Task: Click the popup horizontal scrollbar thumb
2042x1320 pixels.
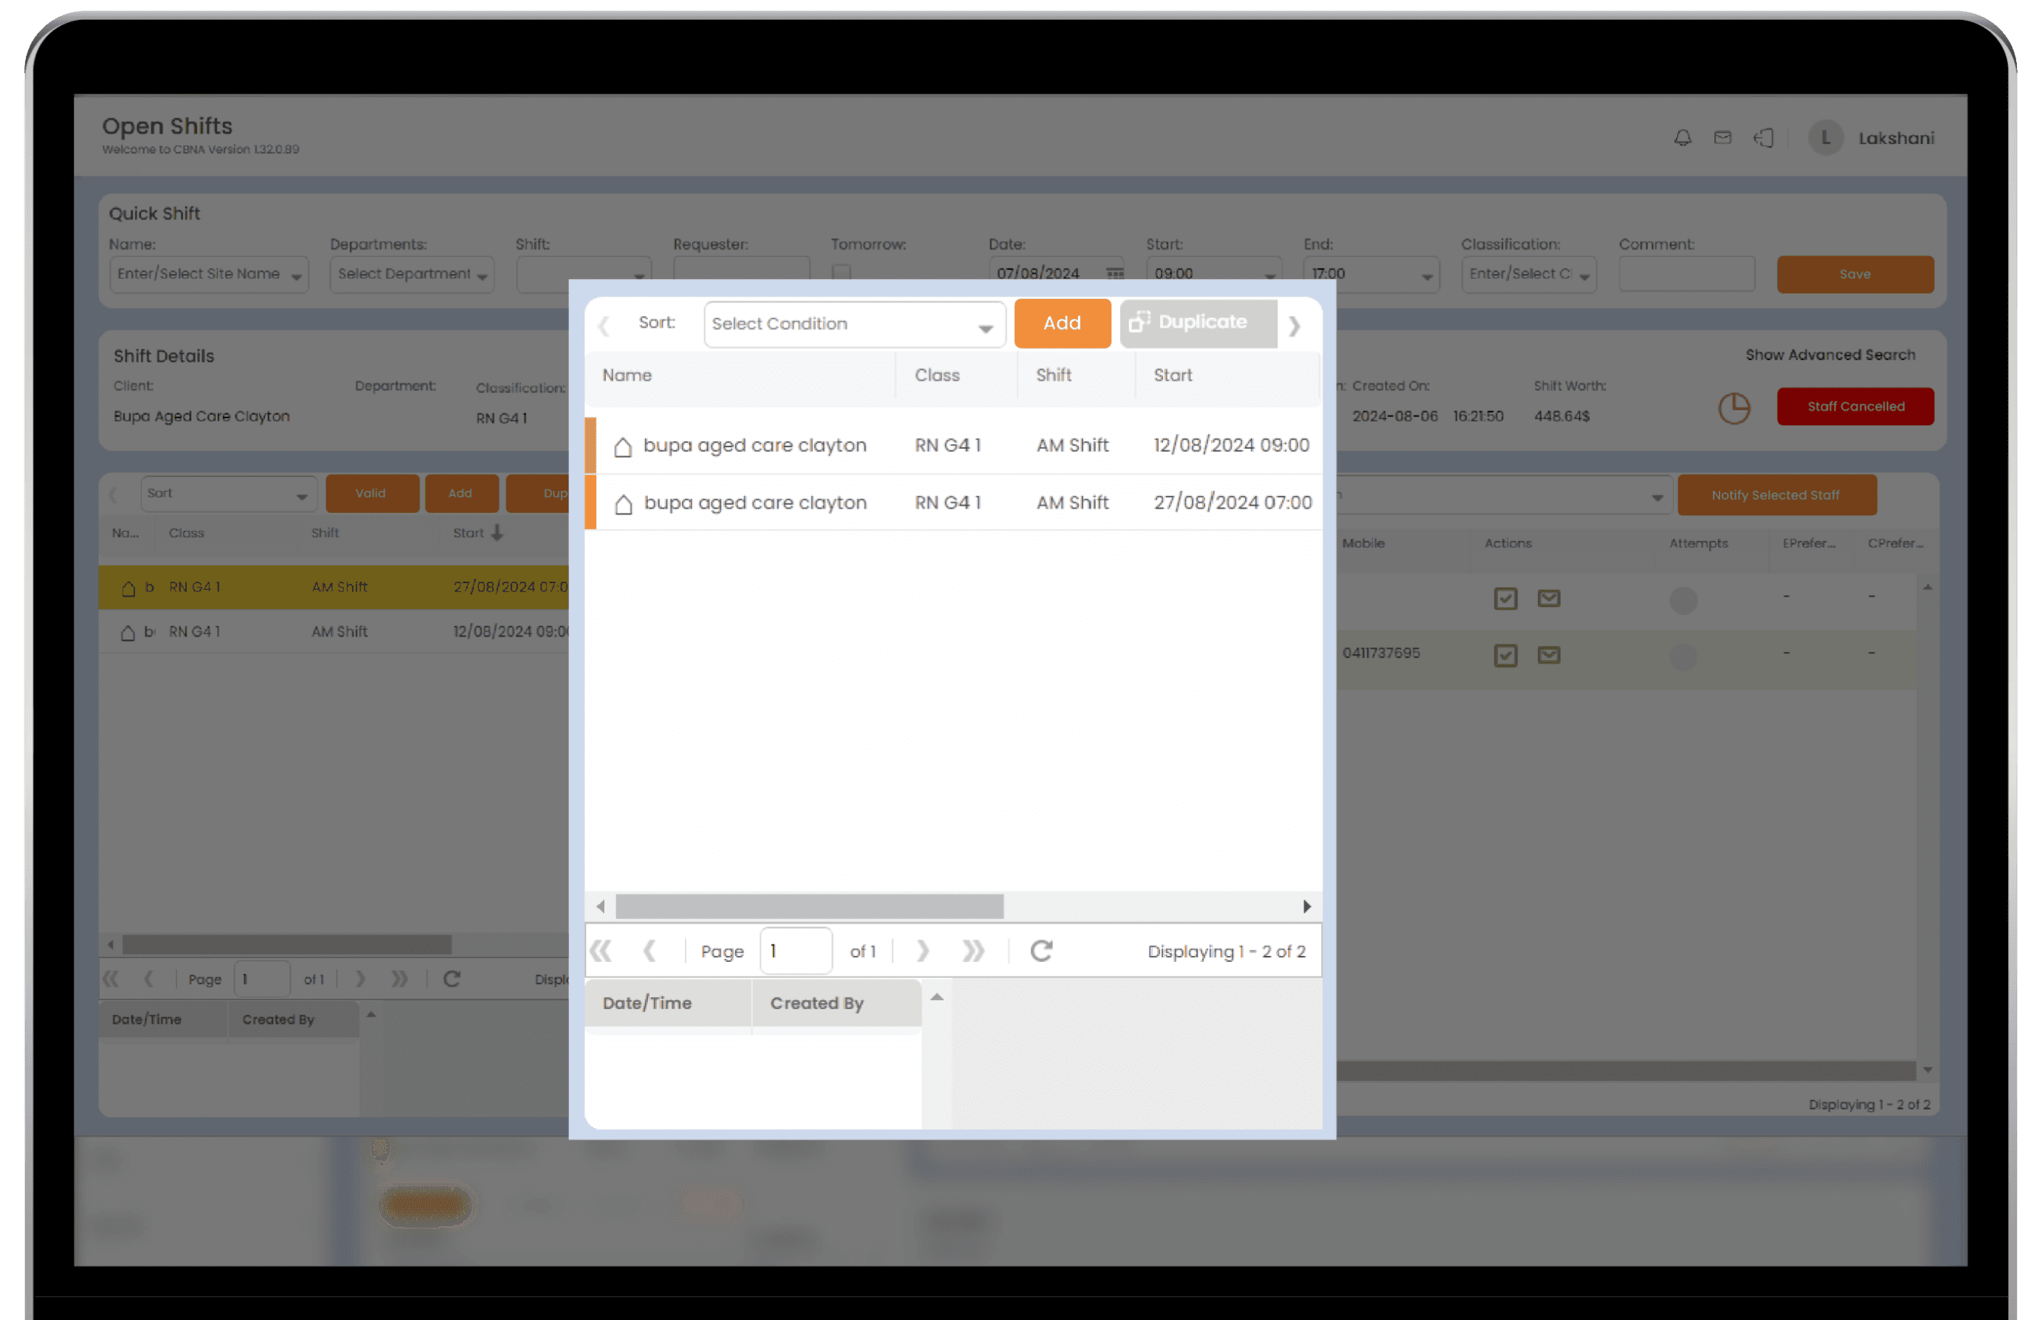Action: click(809, 906)
